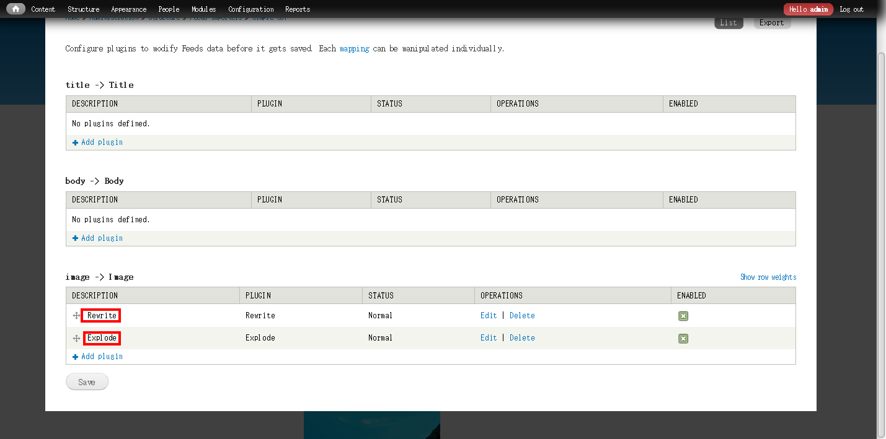
Task: Edit the Rewrite plugin
Action: 489,316
